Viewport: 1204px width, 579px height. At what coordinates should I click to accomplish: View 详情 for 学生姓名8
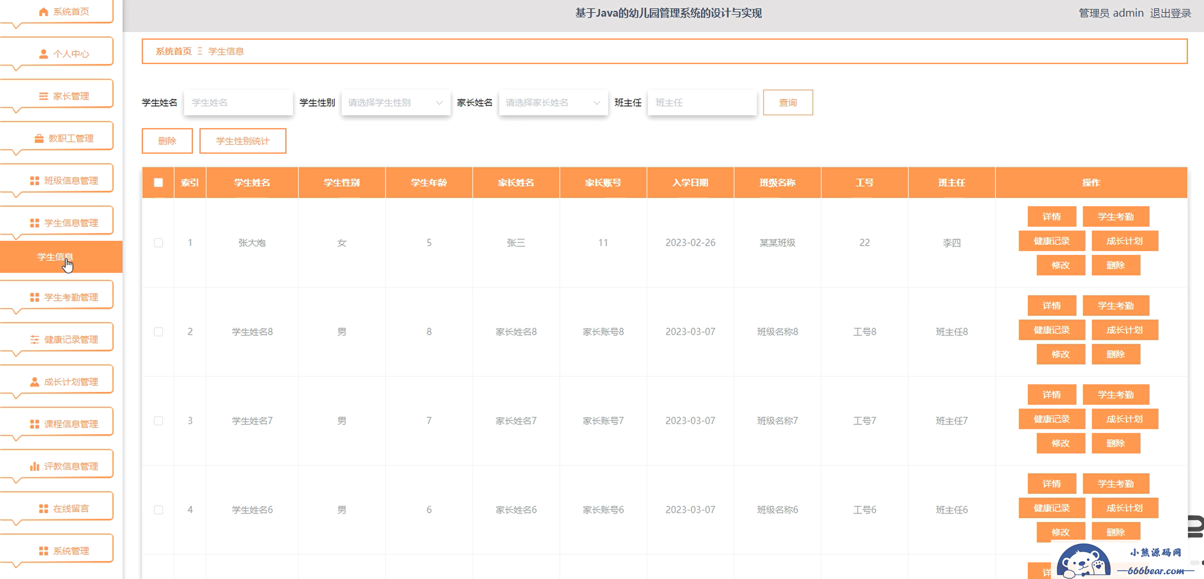click(x=1052, y=306)
